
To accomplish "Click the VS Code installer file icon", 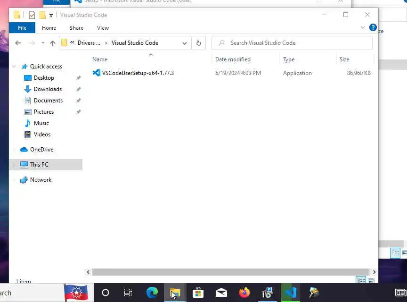I will 96,73.
